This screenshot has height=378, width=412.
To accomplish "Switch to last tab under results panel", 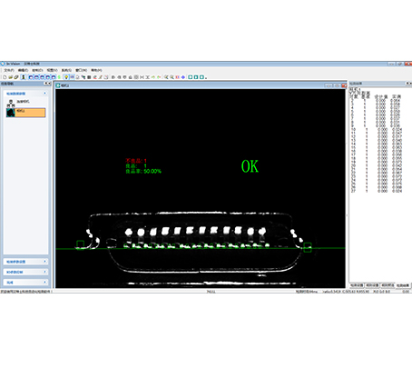I will pyautogui.click(x=403, y=285).
